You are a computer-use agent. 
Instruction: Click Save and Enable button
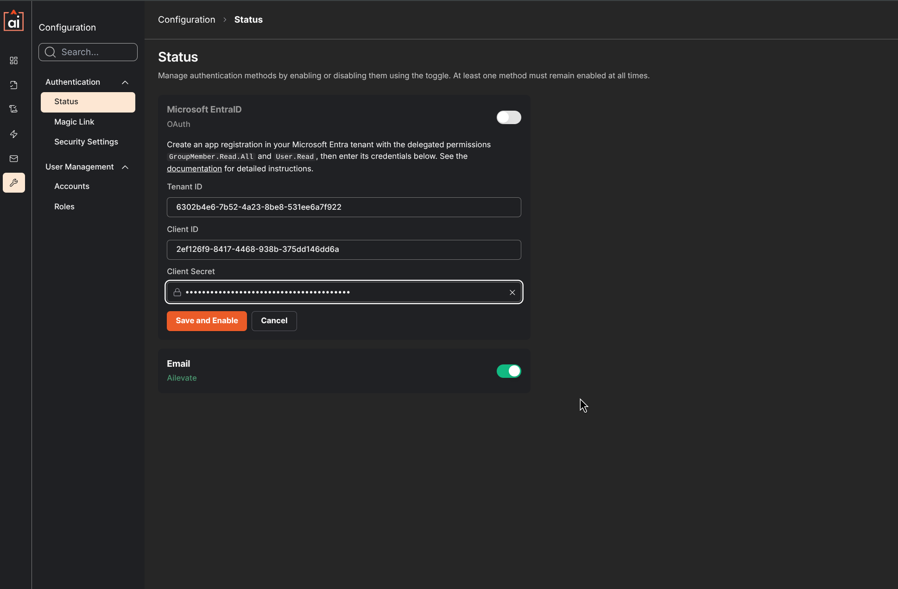point(207,321)
